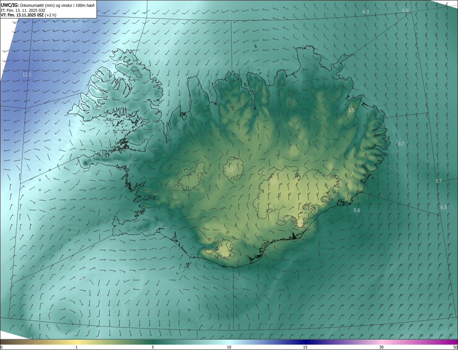458x350 pixels.
Task: Click the 1 tick label on the color scale
Action: tap(77, 347)
